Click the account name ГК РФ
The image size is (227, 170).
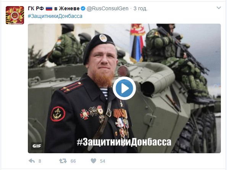pos(36,8)
